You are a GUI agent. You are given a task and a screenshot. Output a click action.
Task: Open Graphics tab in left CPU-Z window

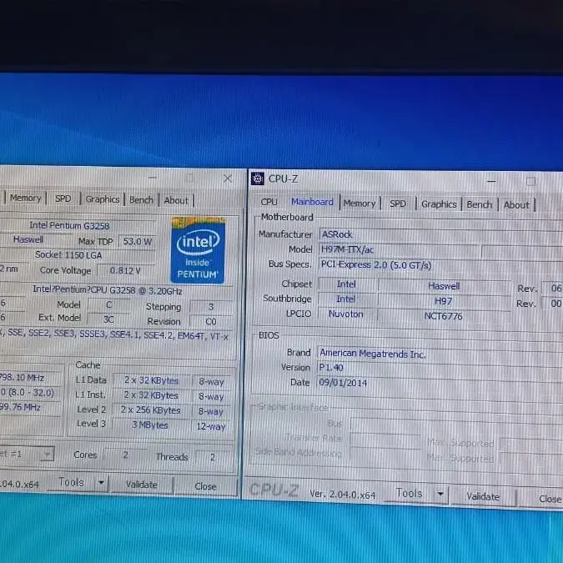[x=102, y=199]
